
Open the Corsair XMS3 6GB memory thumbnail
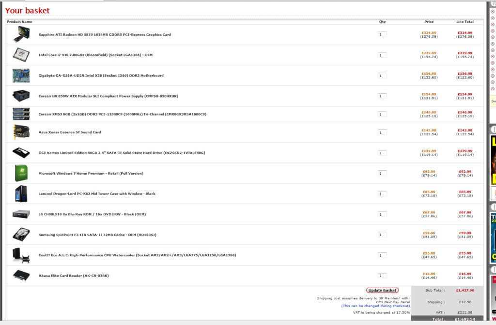(x=21, y=114)
